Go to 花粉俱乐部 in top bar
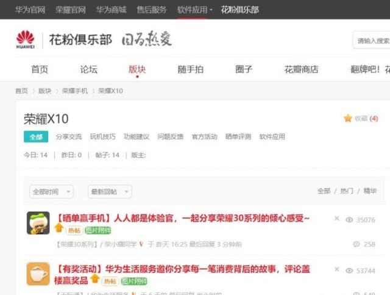Screen dimensions: 390x295 pyautogui.click(x=239, y=10)
